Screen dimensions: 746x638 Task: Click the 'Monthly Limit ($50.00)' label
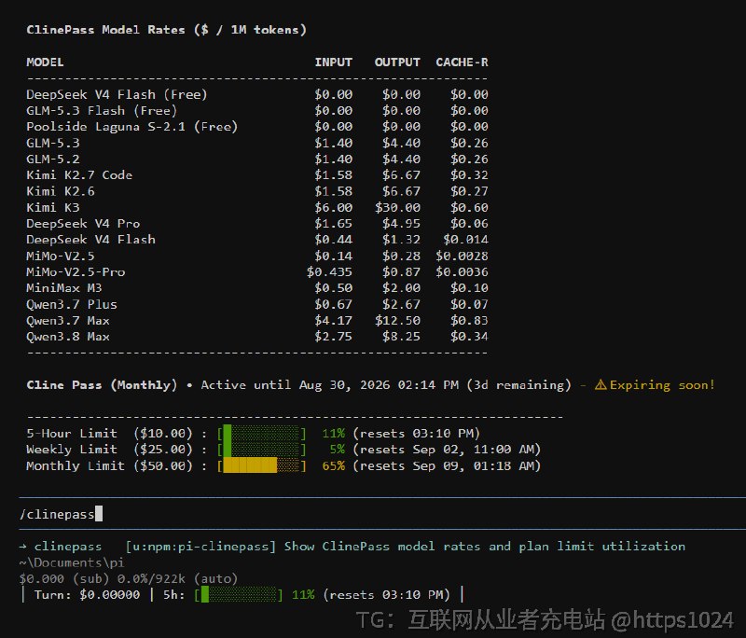[x=109, y=465]
